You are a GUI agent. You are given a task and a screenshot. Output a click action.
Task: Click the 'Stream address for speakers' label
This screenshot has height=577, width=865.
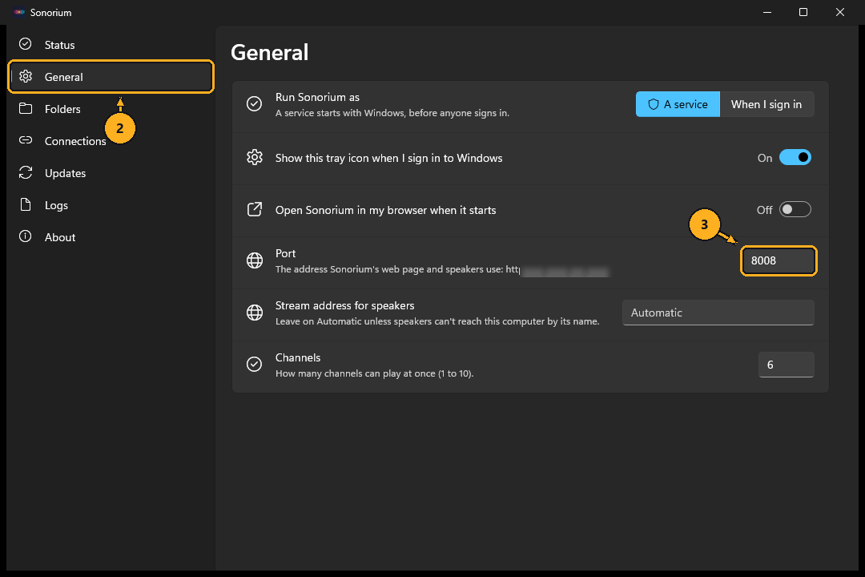click(x=344, y=305)
